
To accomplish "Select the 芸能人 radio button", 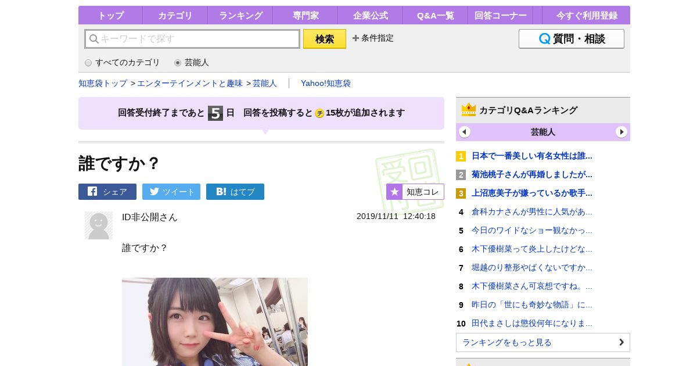I will point(178,63).
